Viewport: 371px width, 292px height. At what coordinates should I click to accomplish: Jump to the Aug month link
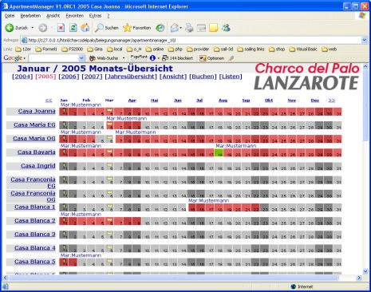click(223, 101)
